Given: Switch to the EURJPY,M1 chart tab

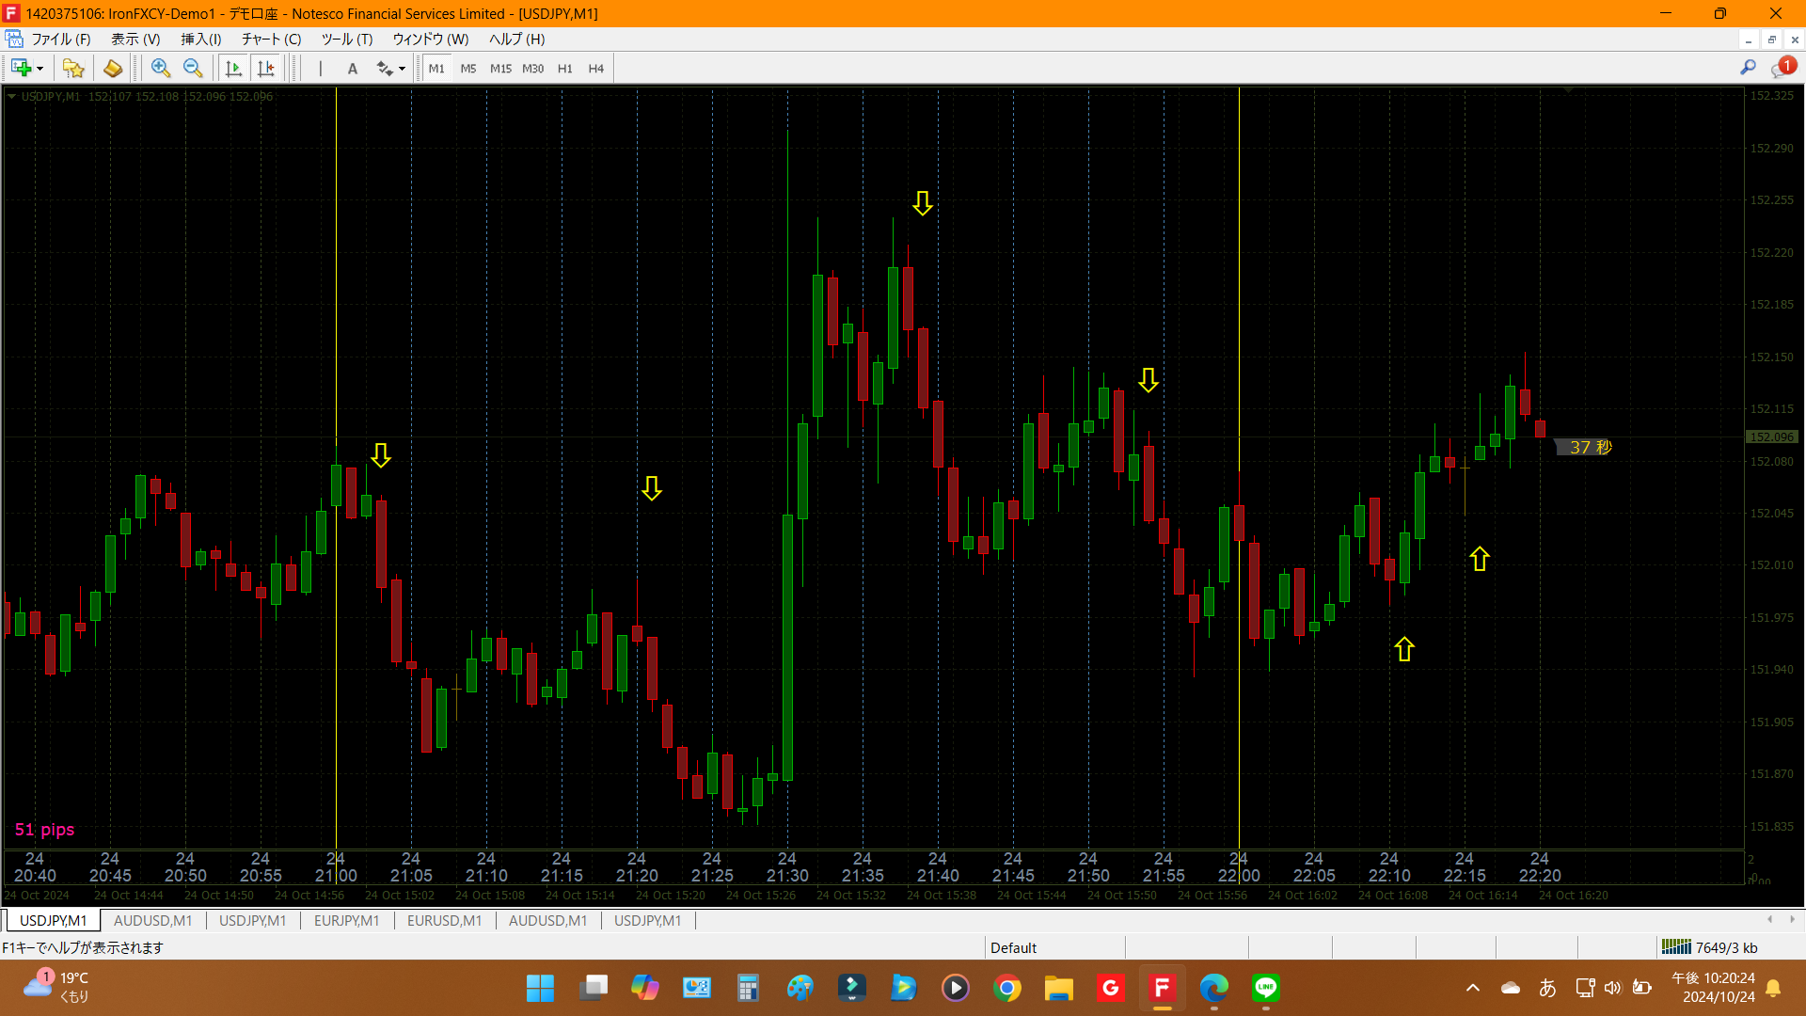Looking at the screenshot, I should 346,920.
